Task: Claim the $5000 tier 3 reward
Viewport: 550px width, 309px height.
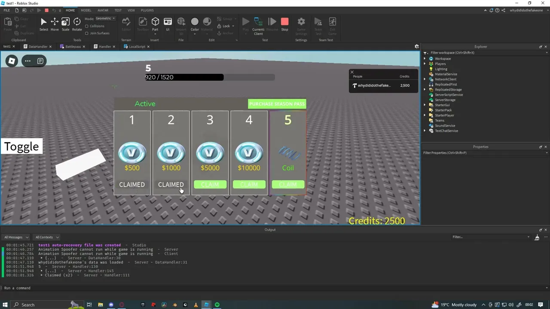Action: pyautogui.click(x=210, y=185)
